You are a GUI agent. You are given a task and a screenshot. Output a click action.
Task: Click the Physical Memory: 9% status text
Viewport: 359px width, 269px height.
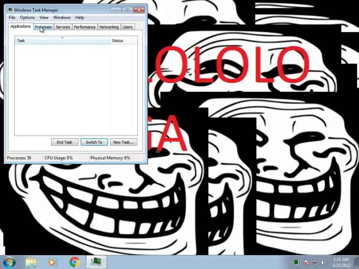point(110,158)
